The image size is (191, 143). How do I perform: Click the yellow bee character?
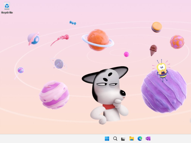tap(162, 69)
